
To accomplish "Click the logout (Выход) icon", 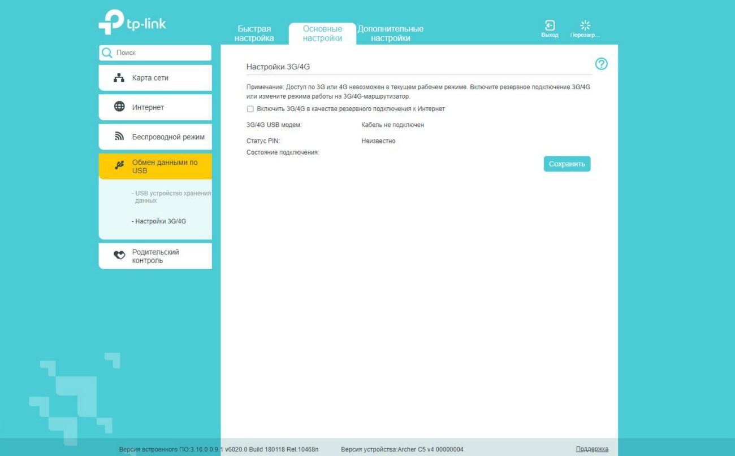I will (549, 26).
